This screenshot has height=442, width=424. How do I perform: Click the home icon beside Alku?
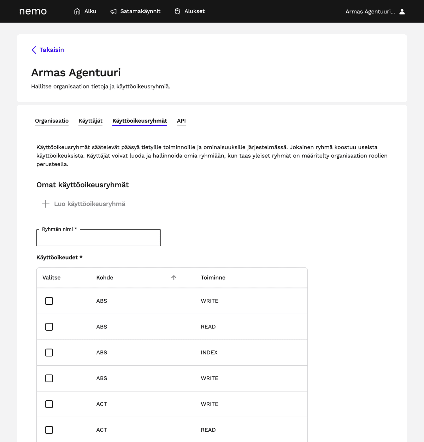[x=77, y=11]
